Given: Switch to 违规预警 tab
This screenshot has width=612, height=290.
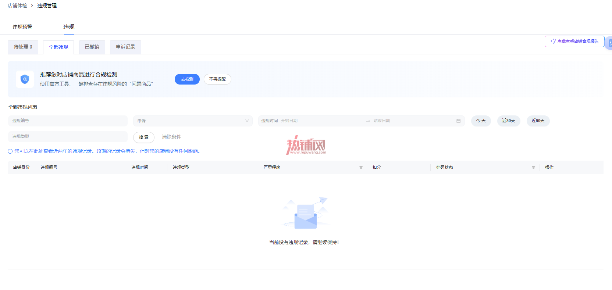Looking at the screenshot, I should tap(22, 27).
